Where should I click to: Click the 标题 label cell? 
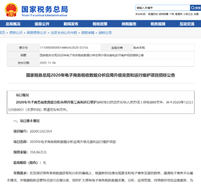coord(24,55)
